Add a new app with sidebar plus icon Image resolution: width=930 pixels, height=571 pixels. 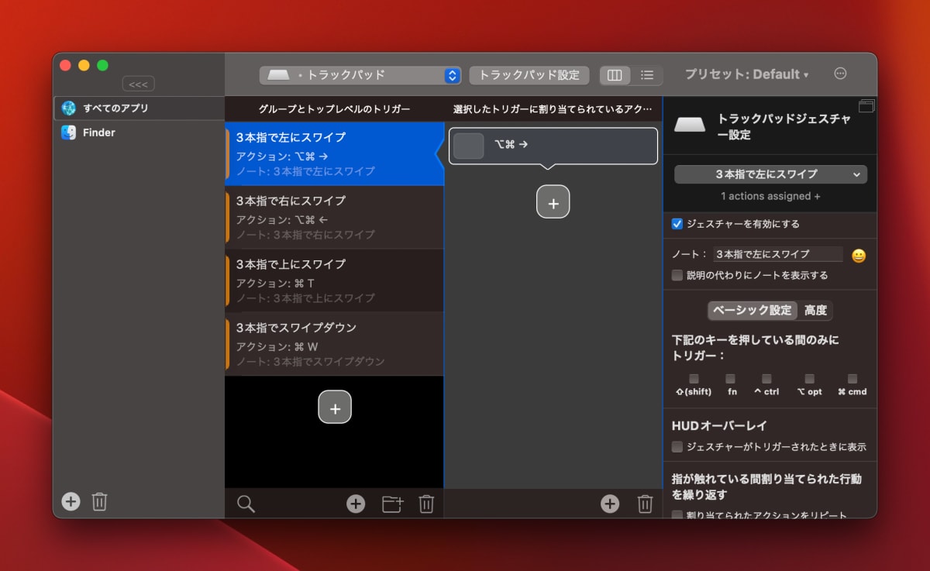point(71,501)
